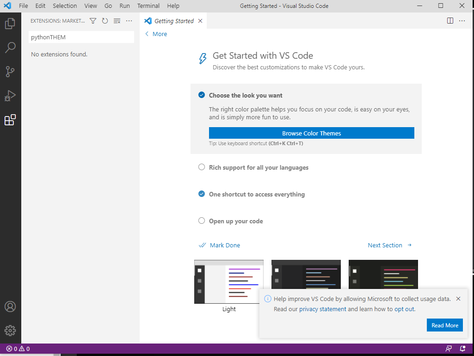This screenshot has height=356, width=474.
Task: Click the extensions search box with pythonTHEM
Action: click(81, 37)
